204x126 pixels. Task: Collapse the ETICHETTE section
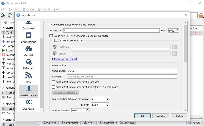click(x=3, y=104)
